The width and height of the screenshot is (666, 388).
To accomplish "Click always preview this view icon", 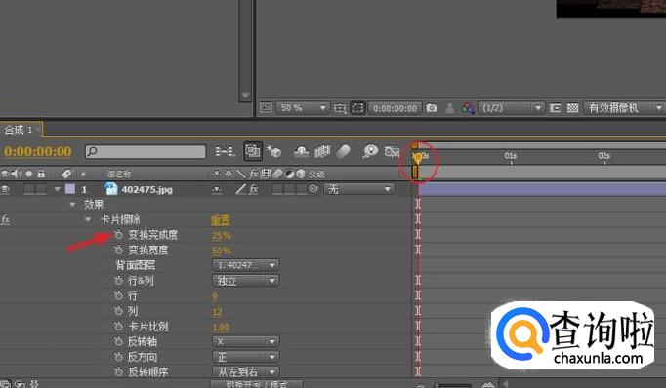I will click(x=266, y=107).
